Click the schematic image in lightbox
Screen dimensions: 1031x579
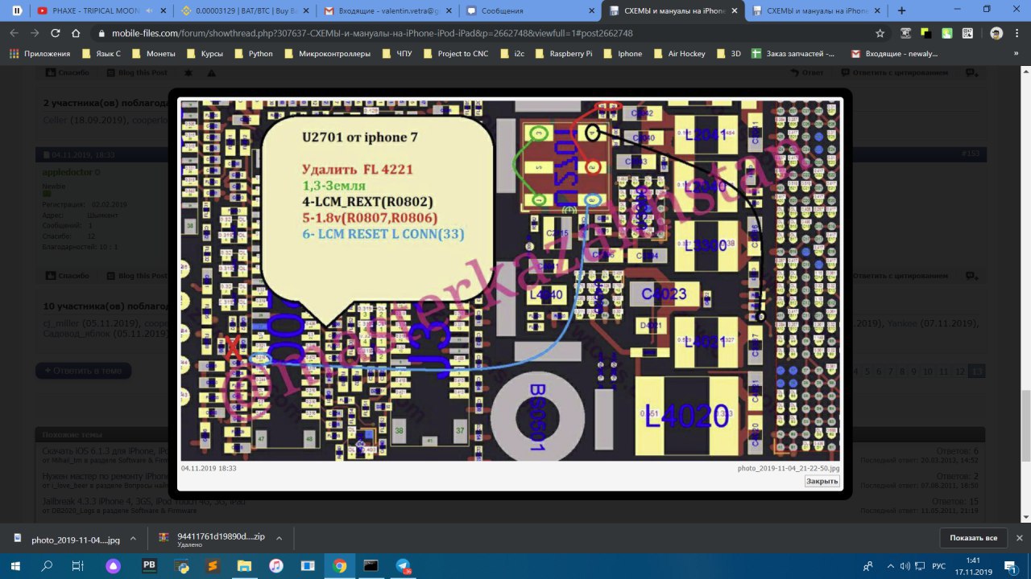coord(510,279)
